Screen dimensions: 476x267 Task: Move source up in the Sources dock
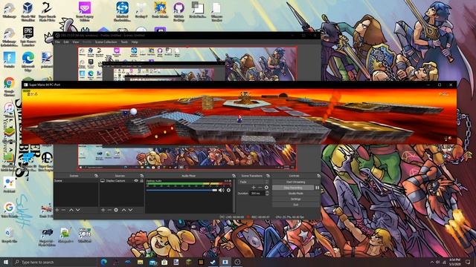pos(124,210)
